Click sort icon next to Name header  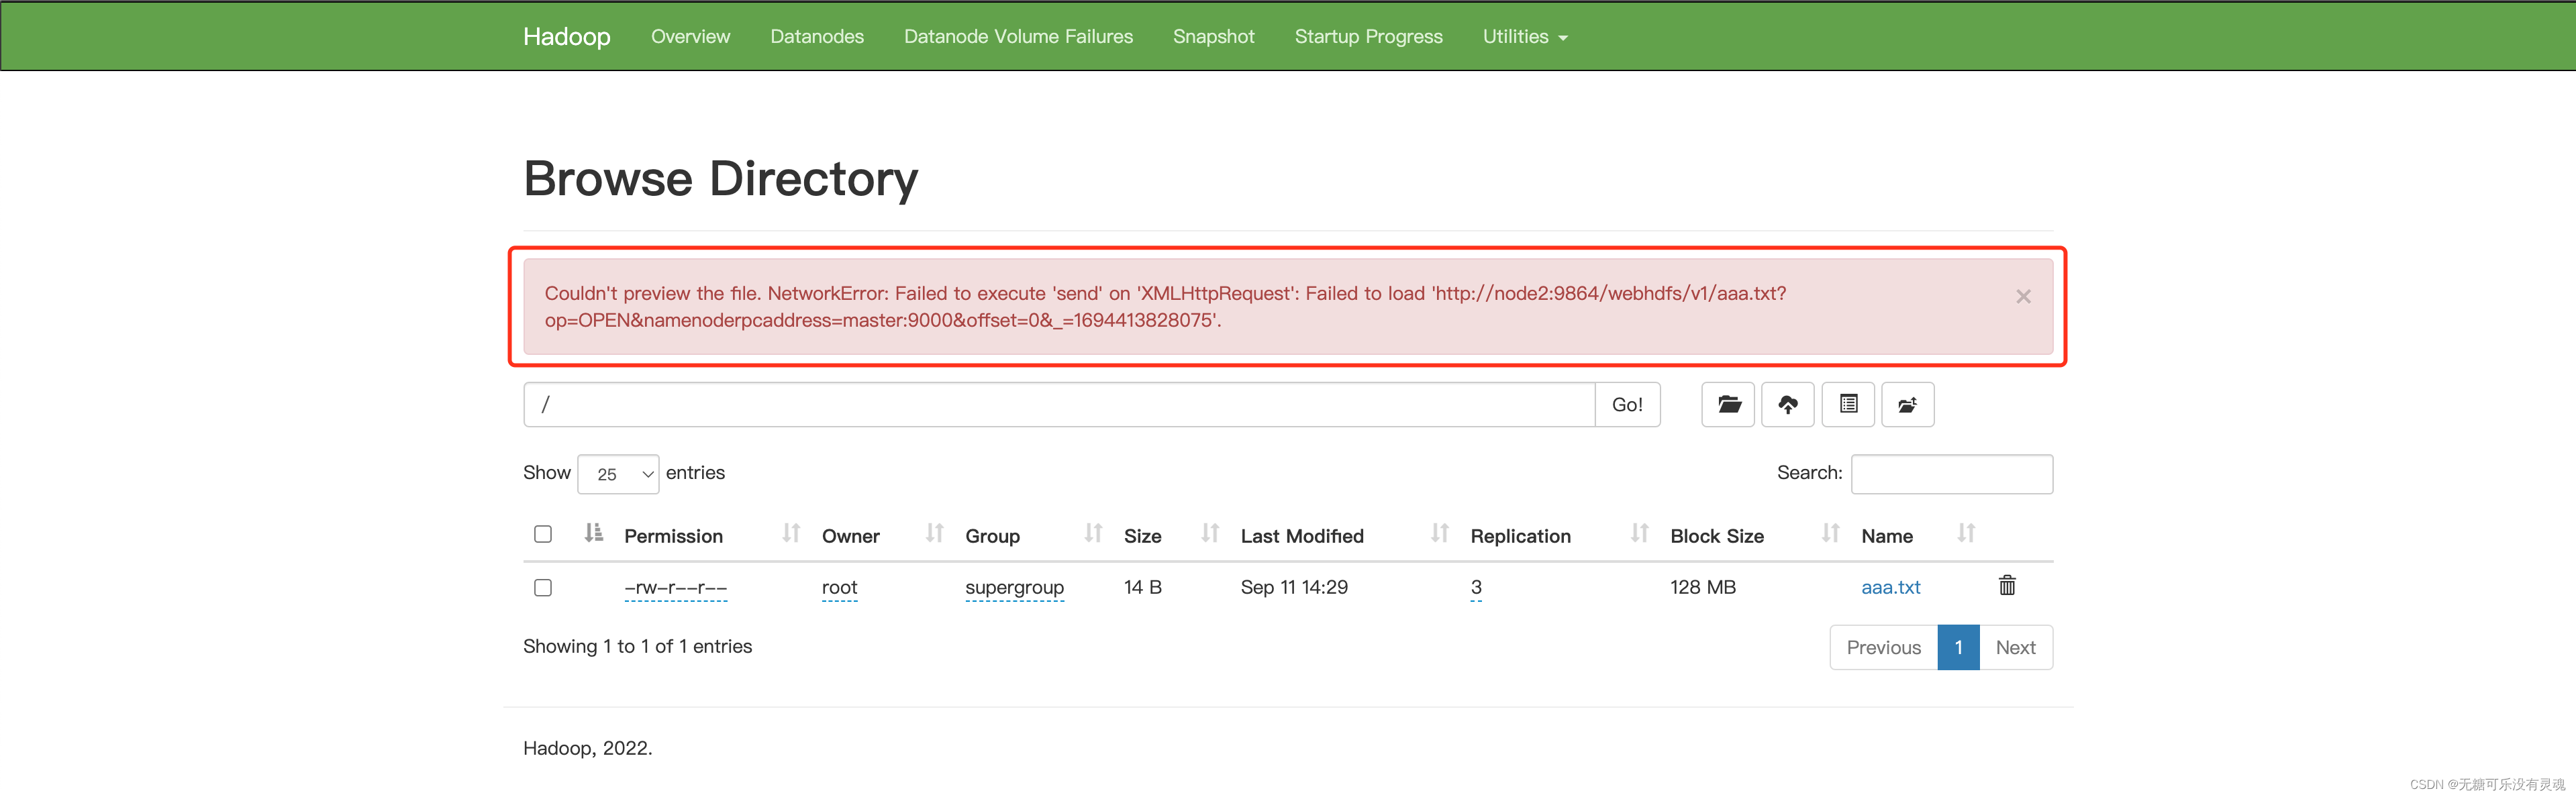[x=1965, y=534]
